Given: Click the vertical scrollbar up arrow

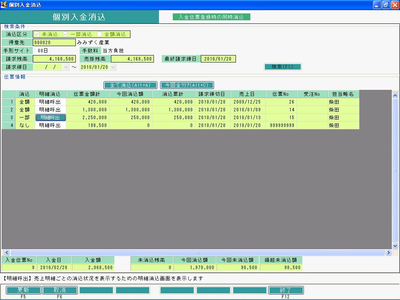Looking at the screenshot, I should click(395, 95).
